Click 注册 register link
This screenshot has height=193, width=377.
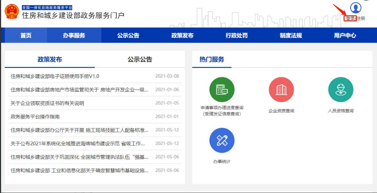(360, 18)
